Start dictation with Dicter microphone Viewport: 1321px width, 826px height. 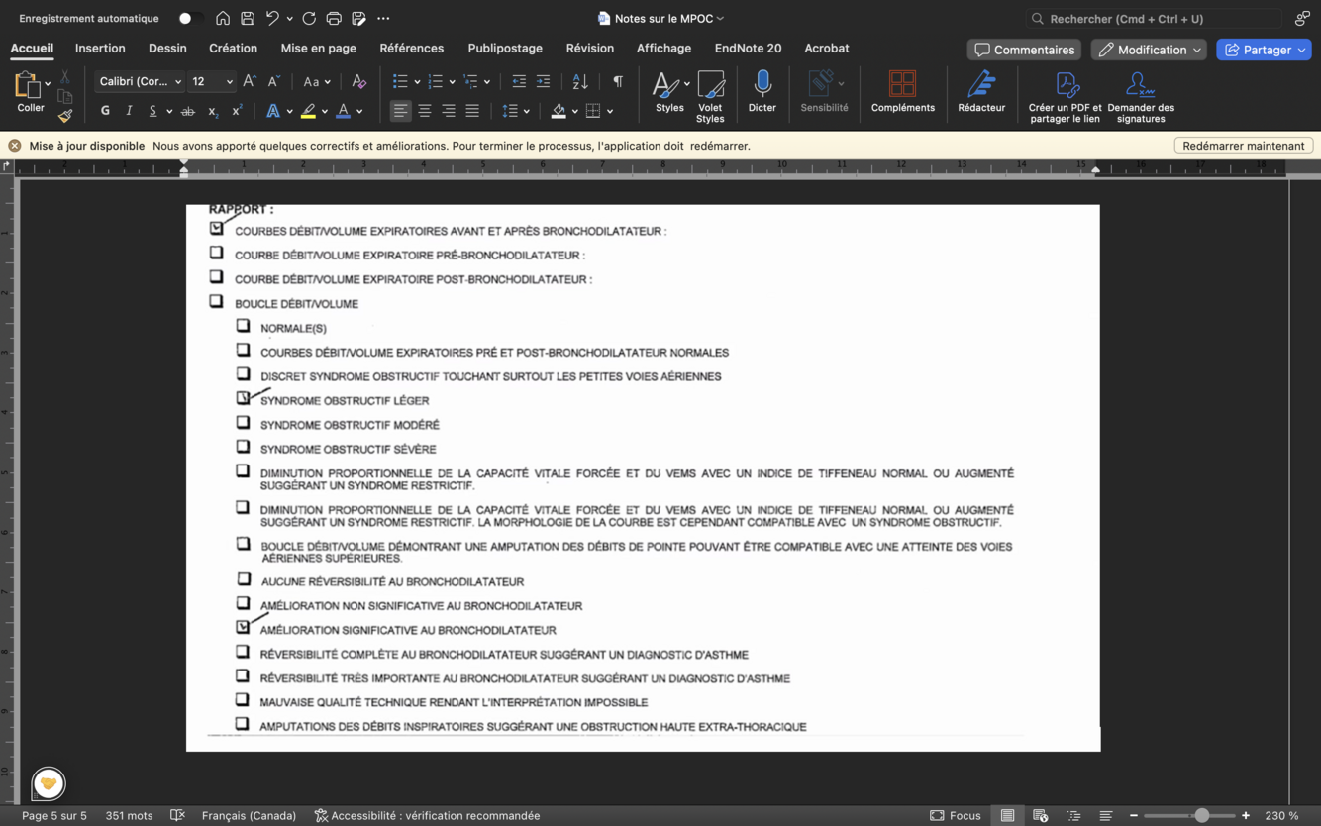[762, 91]
